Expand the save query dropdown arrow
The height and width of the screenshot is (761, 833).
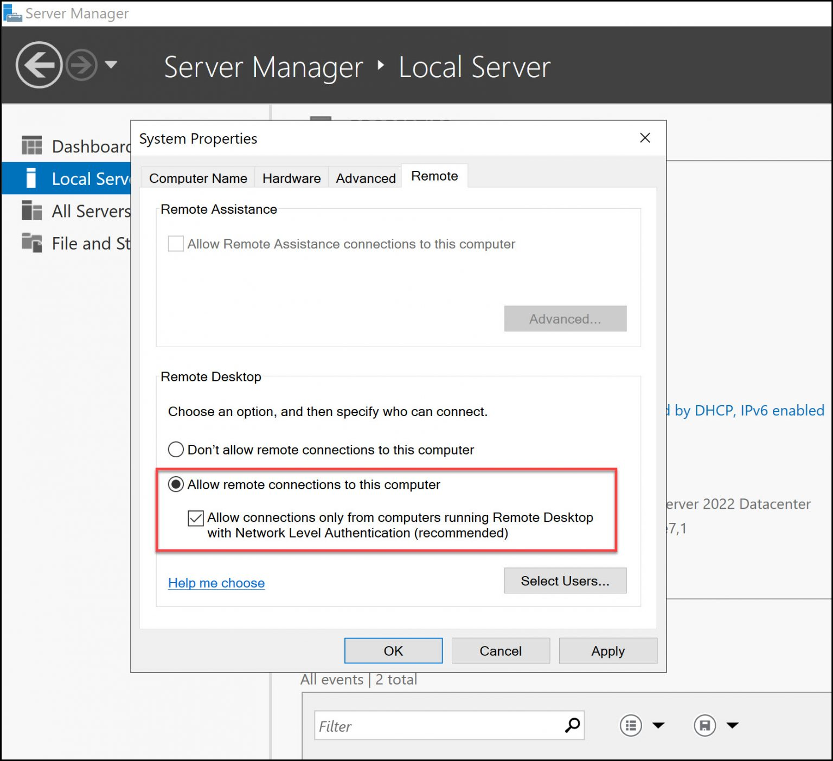pyautogui.click(x=732, y=725)
